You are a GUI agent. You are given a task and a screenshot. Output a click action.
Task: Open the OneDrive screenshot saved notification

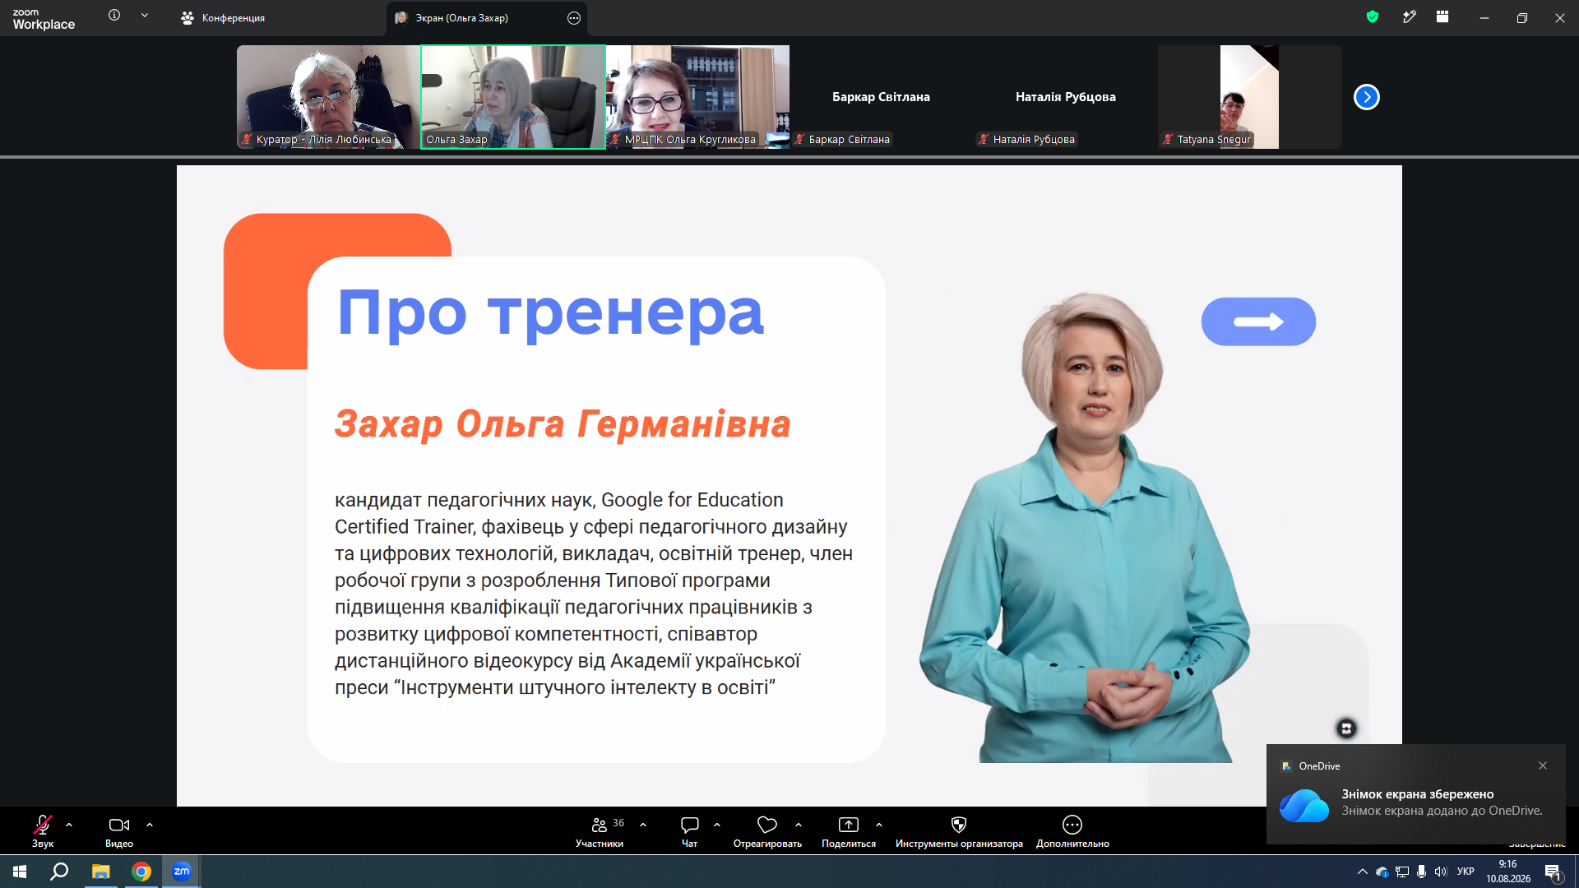coord(1416,794)
